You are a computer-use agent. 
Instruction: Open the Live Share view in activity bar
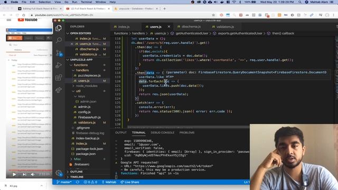tap(59, 90)
